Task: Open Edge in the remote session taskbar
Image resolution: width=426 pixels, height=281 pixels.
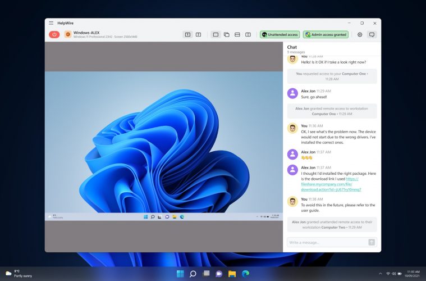Action: pos(182,217)
